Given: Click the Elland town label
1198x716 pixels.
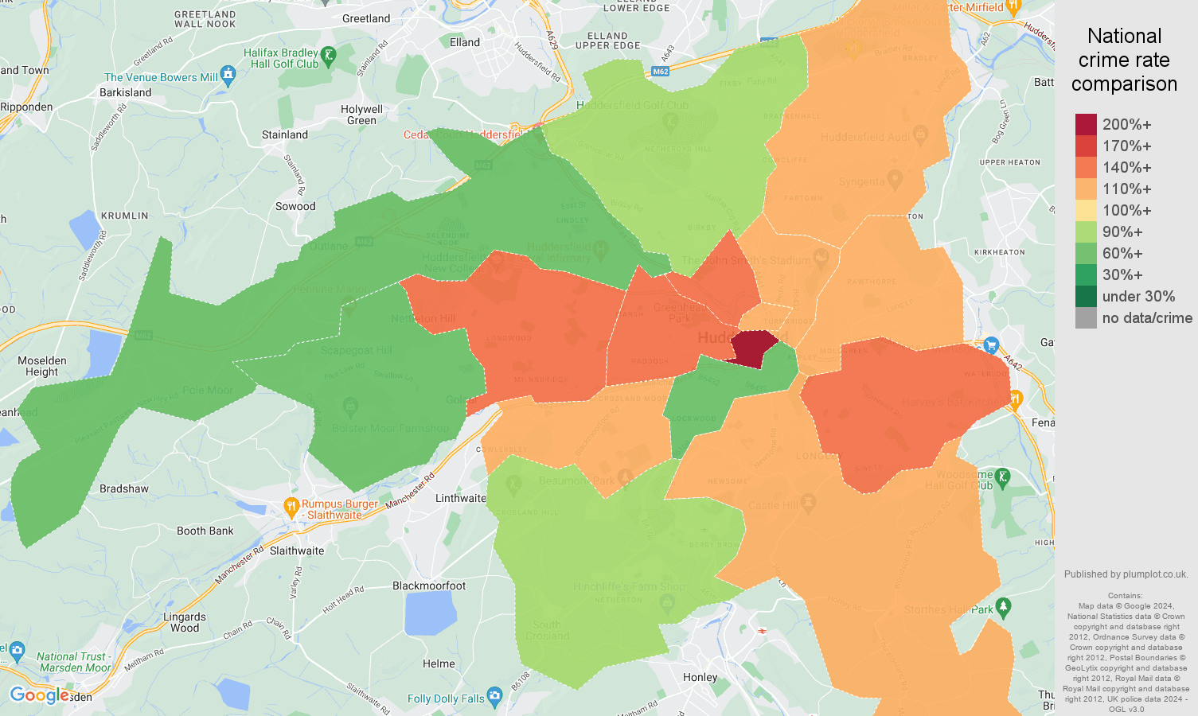Looking at the screenshot, I should tap(465, 42).
